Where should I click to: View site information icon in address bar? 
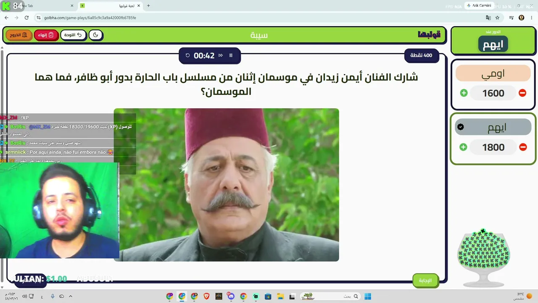click(39, 18)
